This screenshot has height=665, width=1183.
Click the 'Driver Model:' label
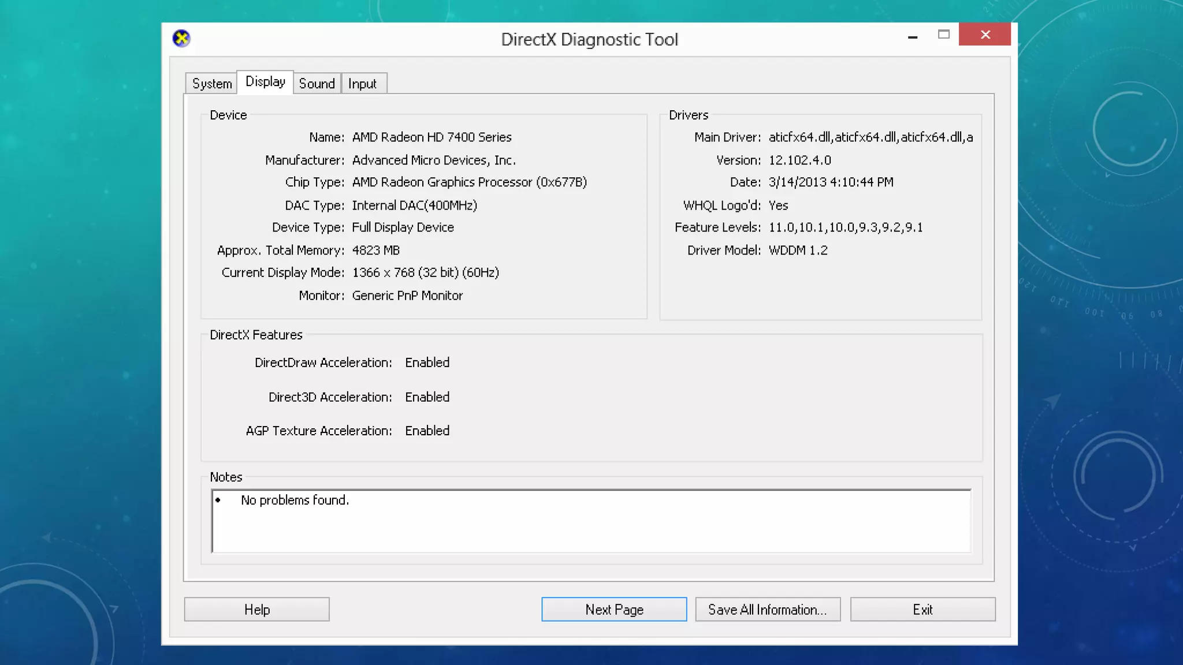tap(724, 251)
